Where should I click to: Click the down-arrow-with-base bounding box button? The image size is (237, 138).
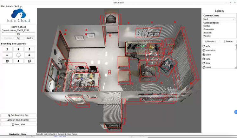30,49
